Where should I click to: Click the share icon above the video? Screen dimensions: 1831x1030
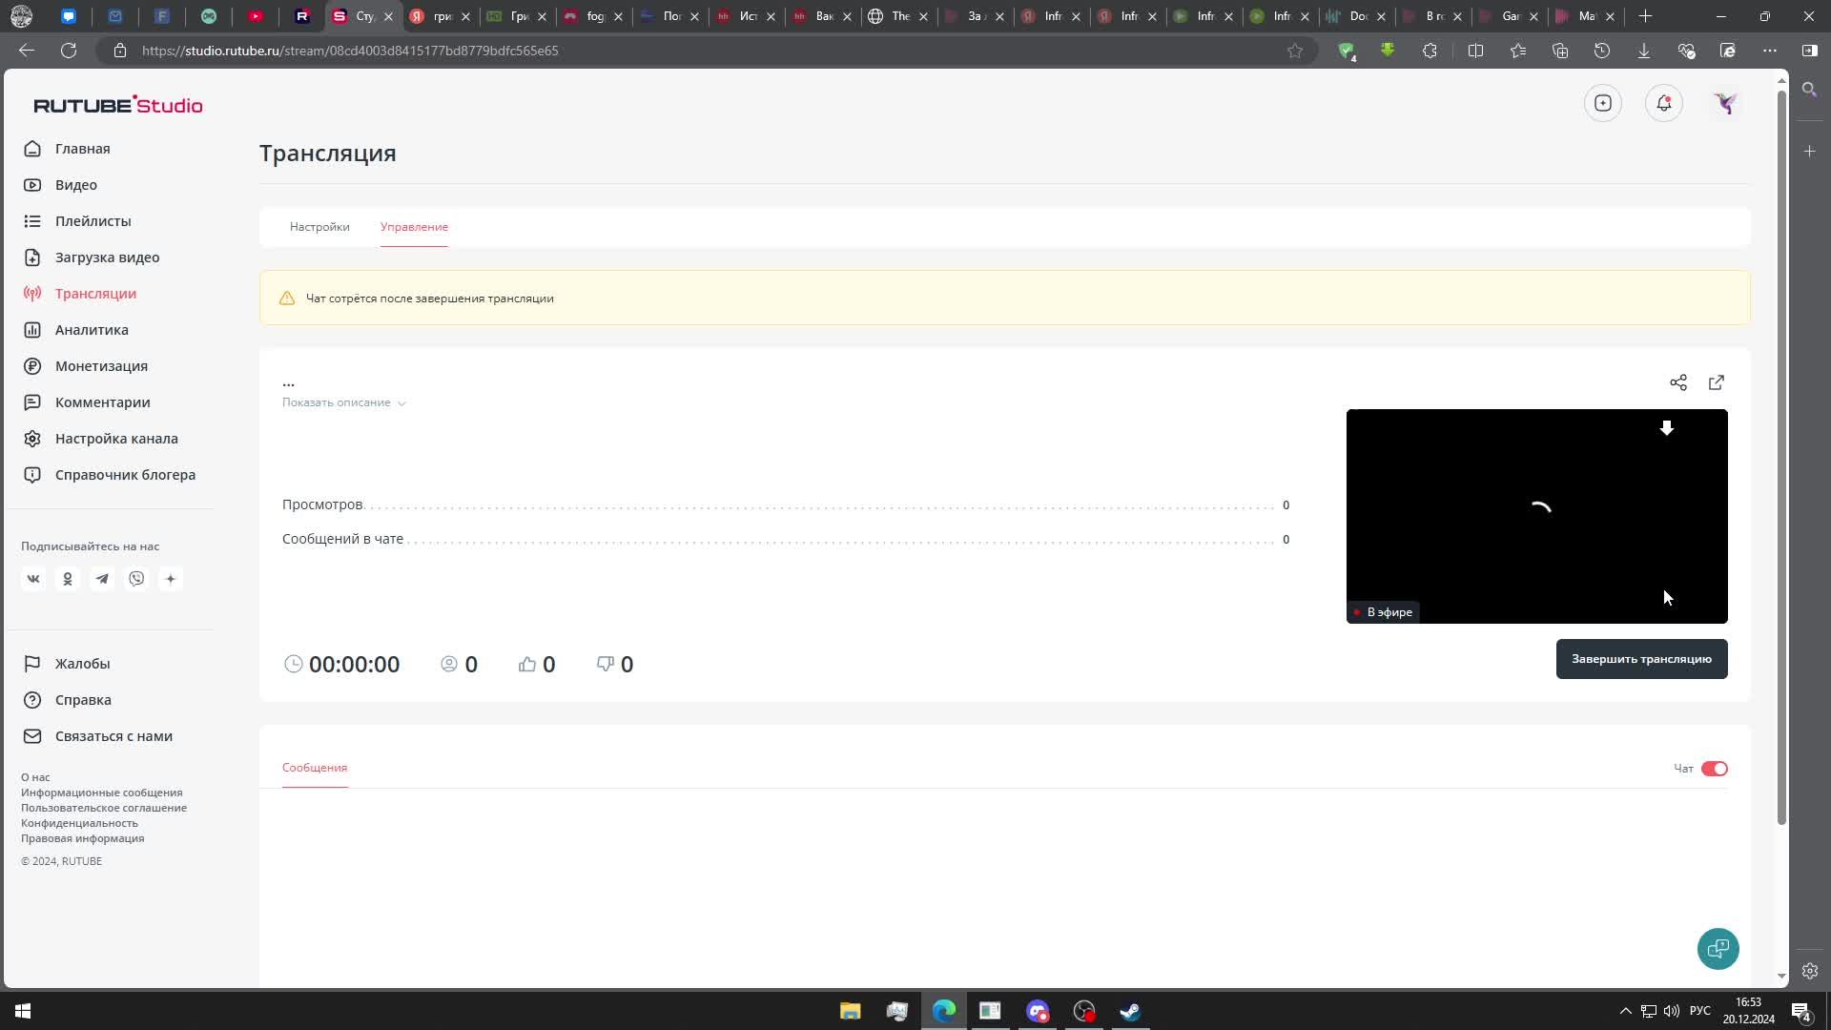[x=1678, y=382]
